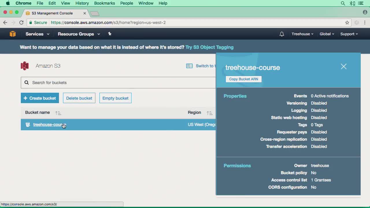The width and height of the screenshot is (370, 208).
Task: Sort by Region using sort icon
Action: tap(210, 113)
